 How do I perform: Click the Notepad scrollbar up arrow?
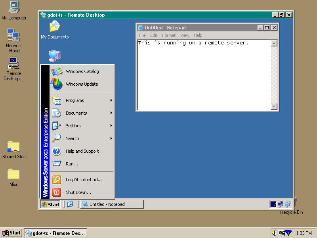point(274,43)
